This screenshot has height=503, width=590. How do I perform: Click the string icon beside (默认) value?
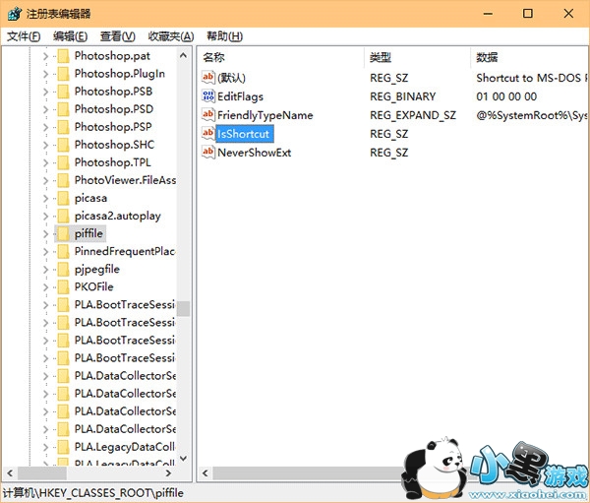pyautogui.click(x=208, y=78)
